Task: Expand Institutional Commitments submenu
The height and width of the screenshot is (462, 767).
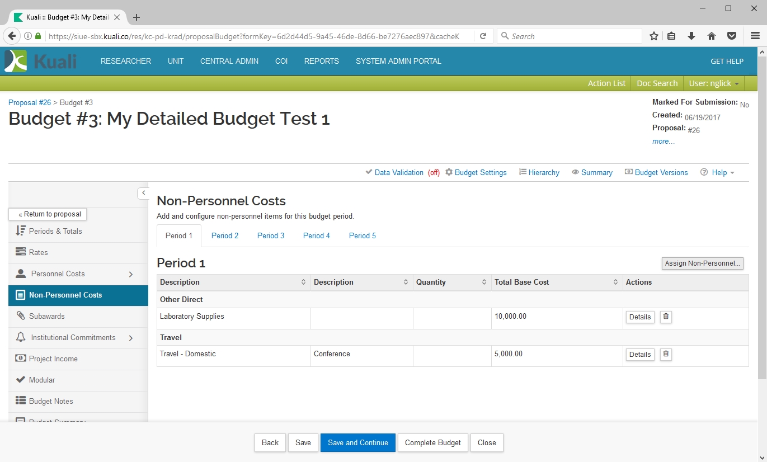Action: [x=131, y=338]
